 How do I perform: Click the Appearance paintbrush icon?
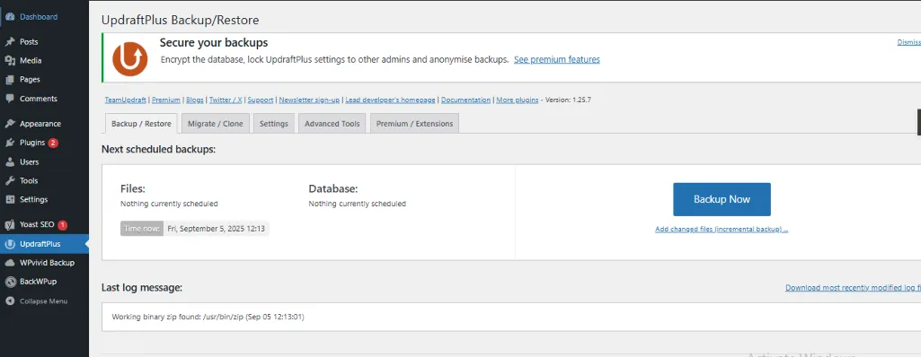pos(9,124)
